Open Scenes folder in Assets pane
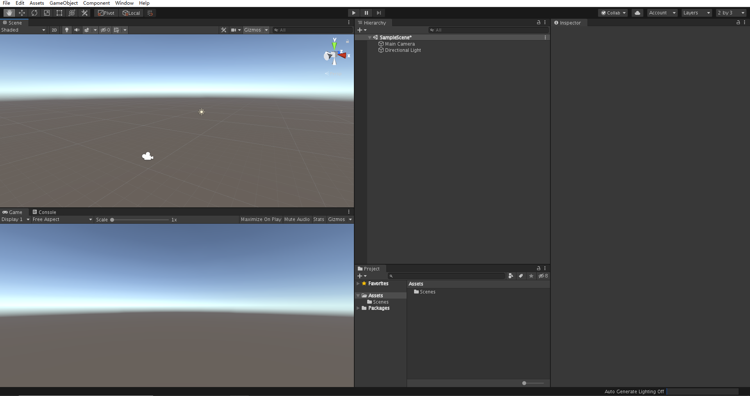Screen dimensions: 750x396 425,292
